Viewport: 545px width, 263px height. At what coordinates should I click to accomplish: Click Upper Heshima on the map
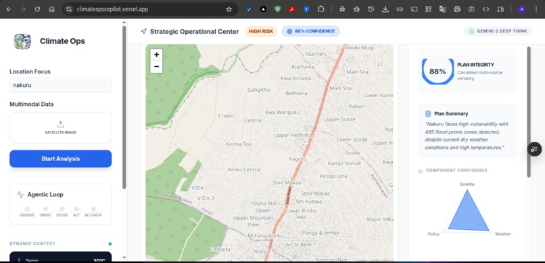tap(293, 135)
